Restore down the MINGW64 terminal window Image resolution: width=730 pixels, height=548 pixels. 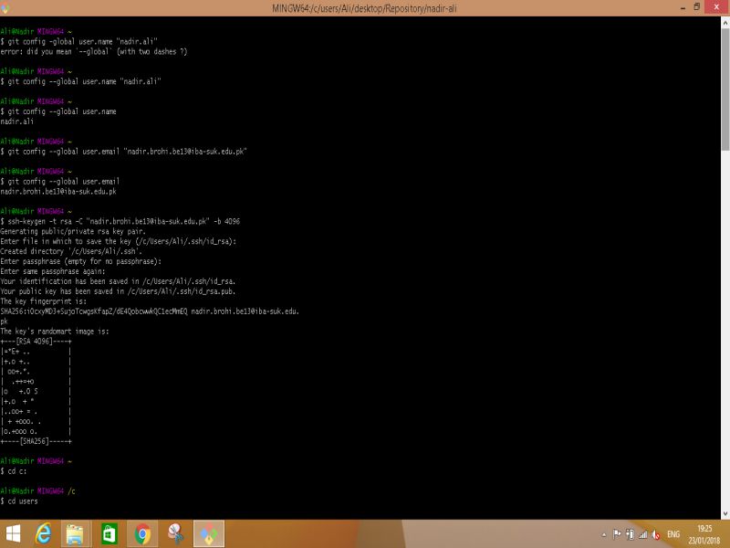[696, 7]
